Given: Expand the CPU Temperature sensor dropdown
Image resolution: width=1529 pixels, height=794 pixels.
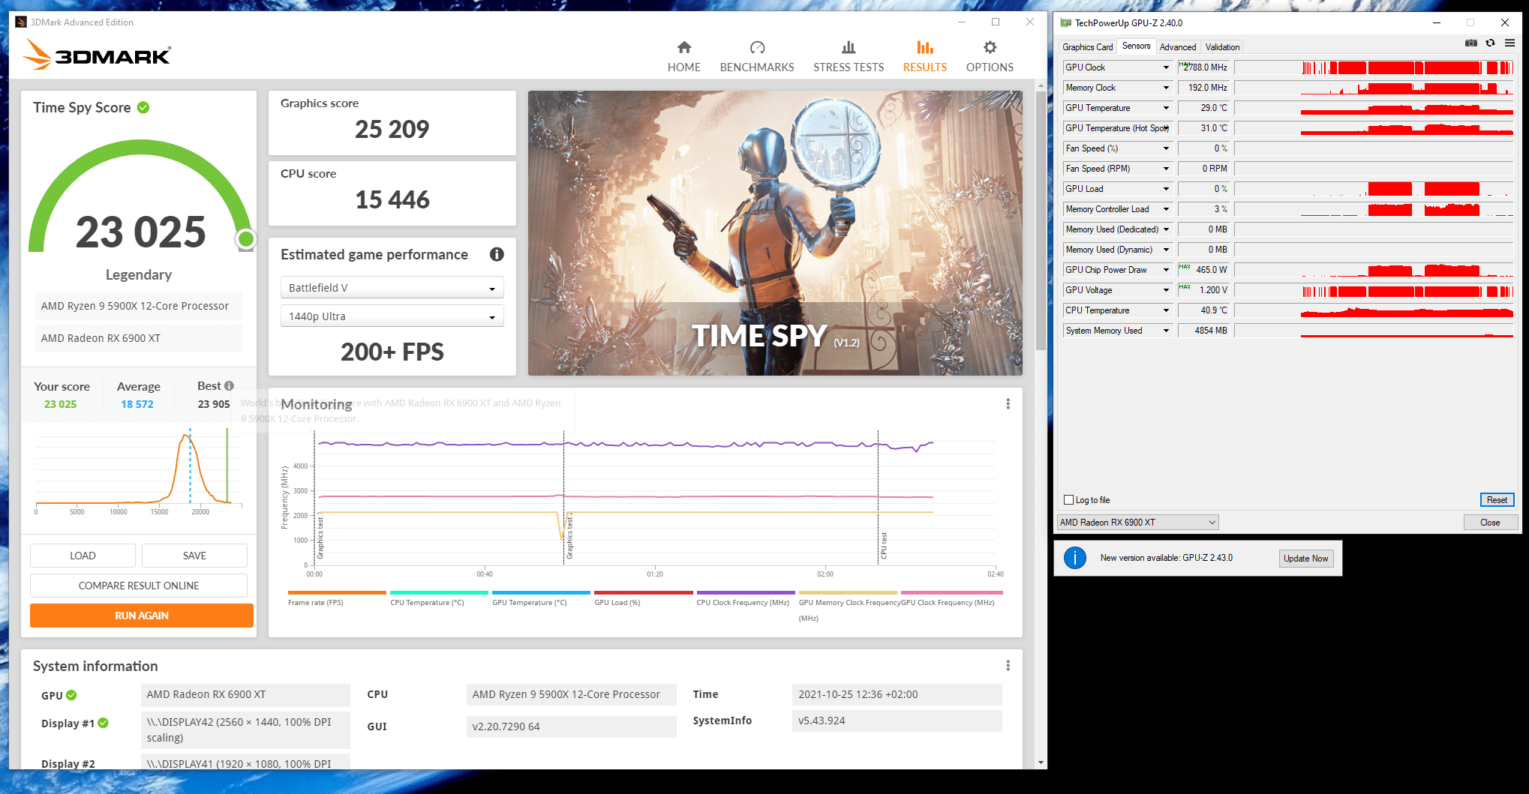Looking at the screenshot, I should click(x=1166, y=310).
